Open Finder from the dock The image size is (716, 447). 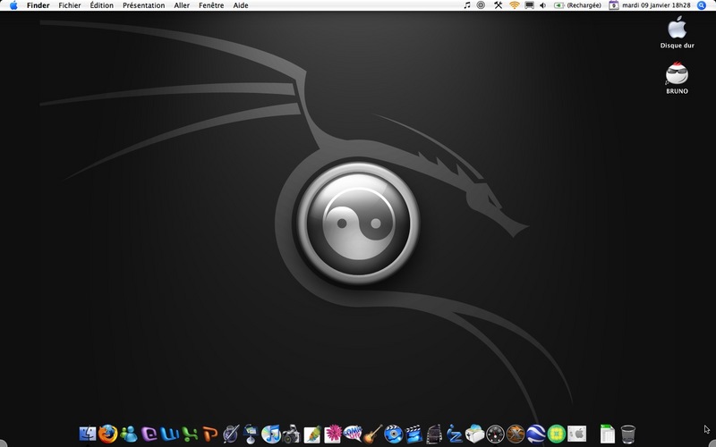coord(87,434)
